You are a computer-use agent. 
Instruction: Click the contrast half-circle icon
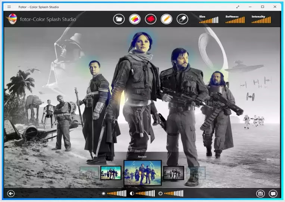point(132,193)
